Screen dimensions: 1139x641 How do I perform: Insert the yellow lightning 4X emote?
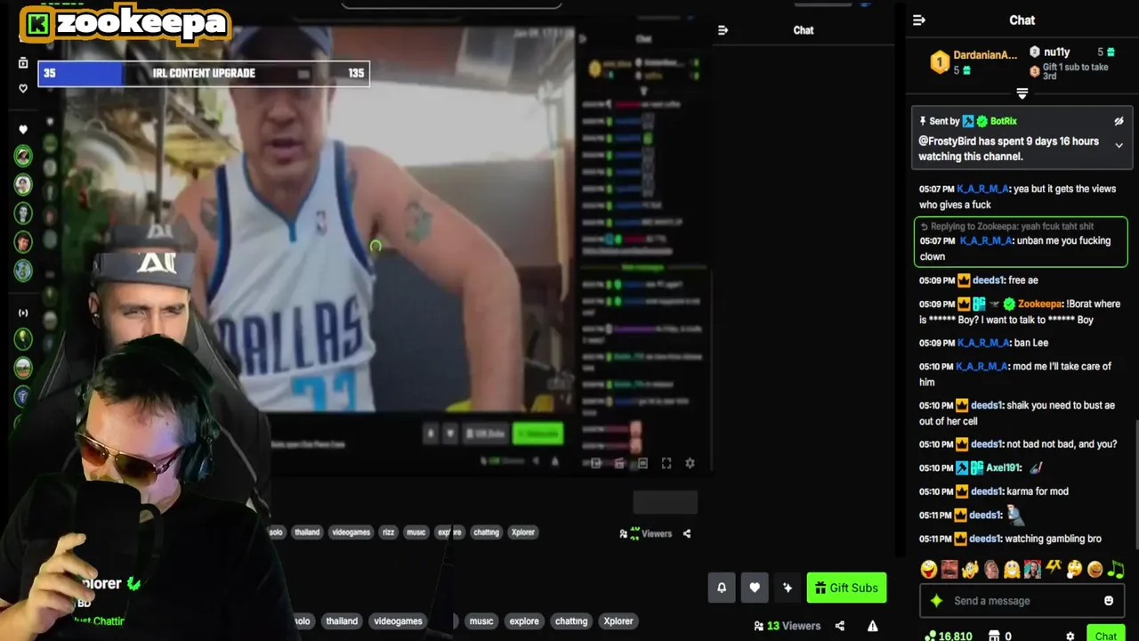pyautogui.click(x=1054, y=569)
